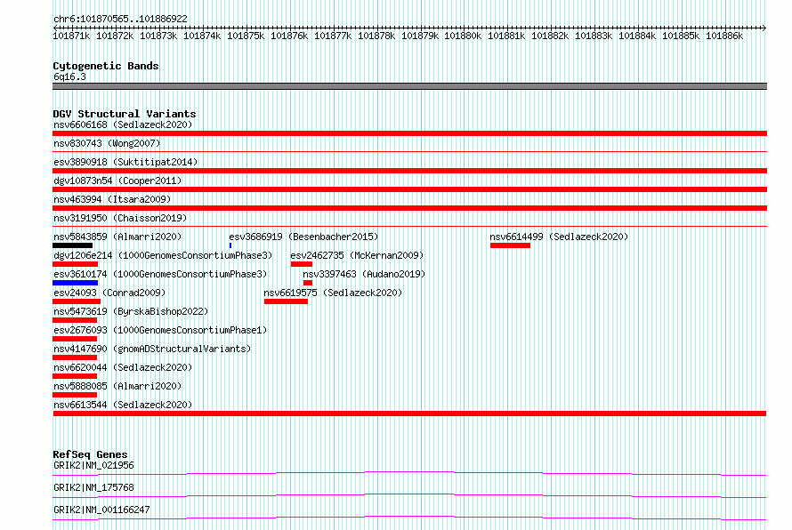The height and width of the screenshot is (530, 792).
Task: Click the 101878k ruler position
Action: [376, 36]
